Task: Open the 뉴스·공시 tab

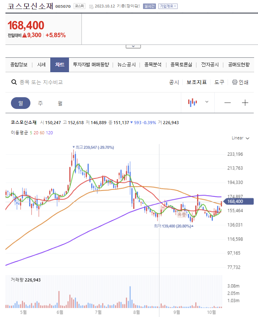Action: pyautogui.click(x=126, y=65)
